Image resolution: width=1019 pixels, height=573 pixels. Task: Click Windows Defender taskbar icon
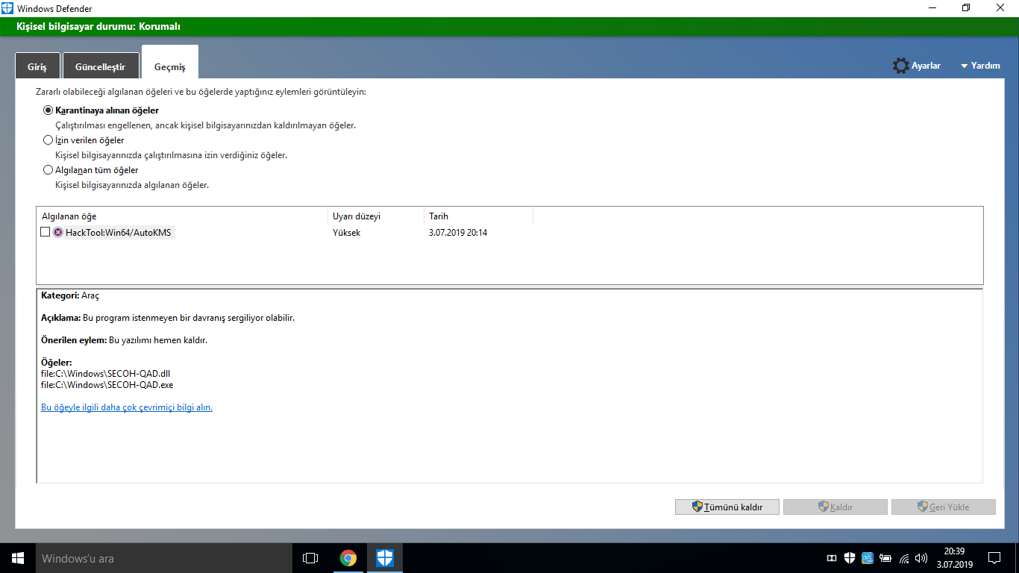pos(385,558)
